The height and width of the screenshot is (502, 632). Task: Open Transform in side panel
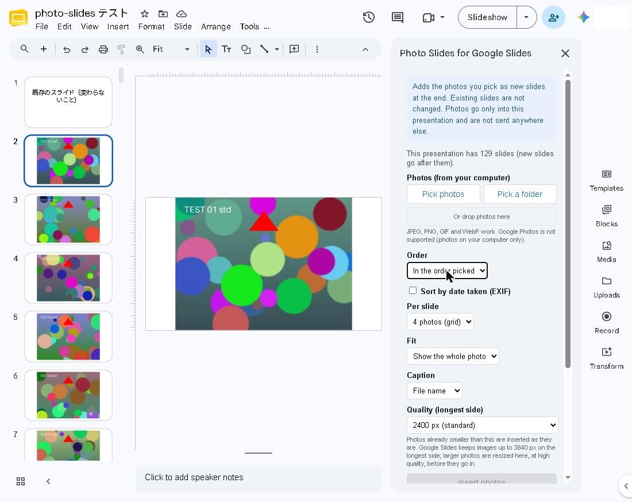(606, 358)
